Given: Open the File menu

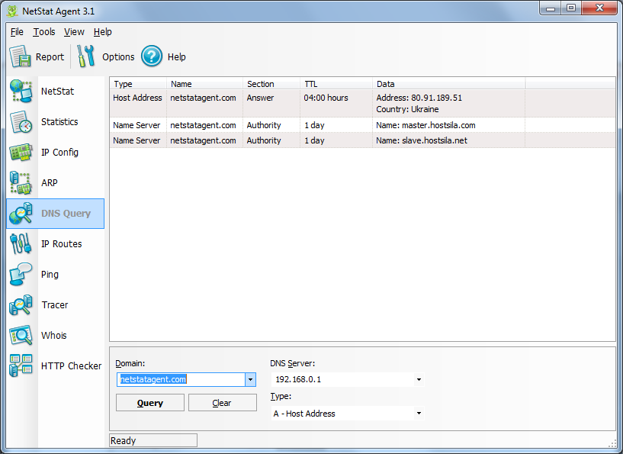Looking at the screenshot, I should tap(17, 32).
